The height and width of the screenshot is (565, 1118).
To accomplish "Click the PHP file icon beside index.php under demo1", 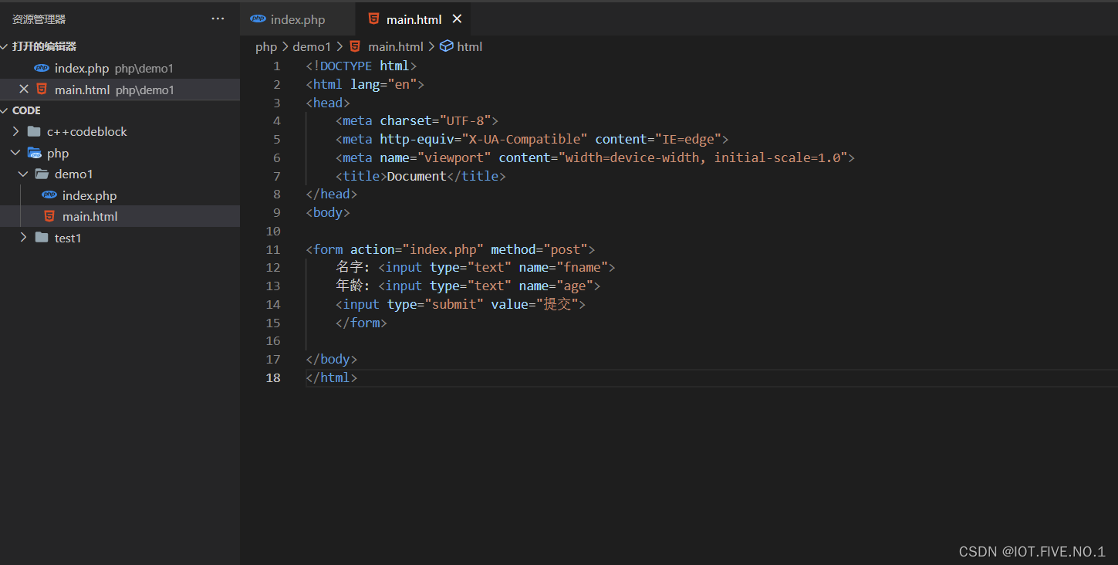I will click(49, 195).
